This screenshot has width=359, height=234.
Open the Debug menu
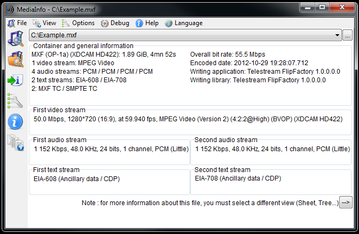point(115,23)
